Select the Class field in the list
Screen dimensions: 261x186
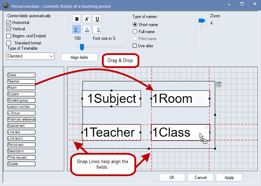click(22, 75)
